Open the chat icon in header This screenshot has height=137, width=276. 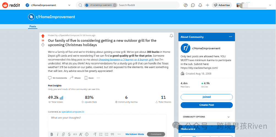(193, 5)
